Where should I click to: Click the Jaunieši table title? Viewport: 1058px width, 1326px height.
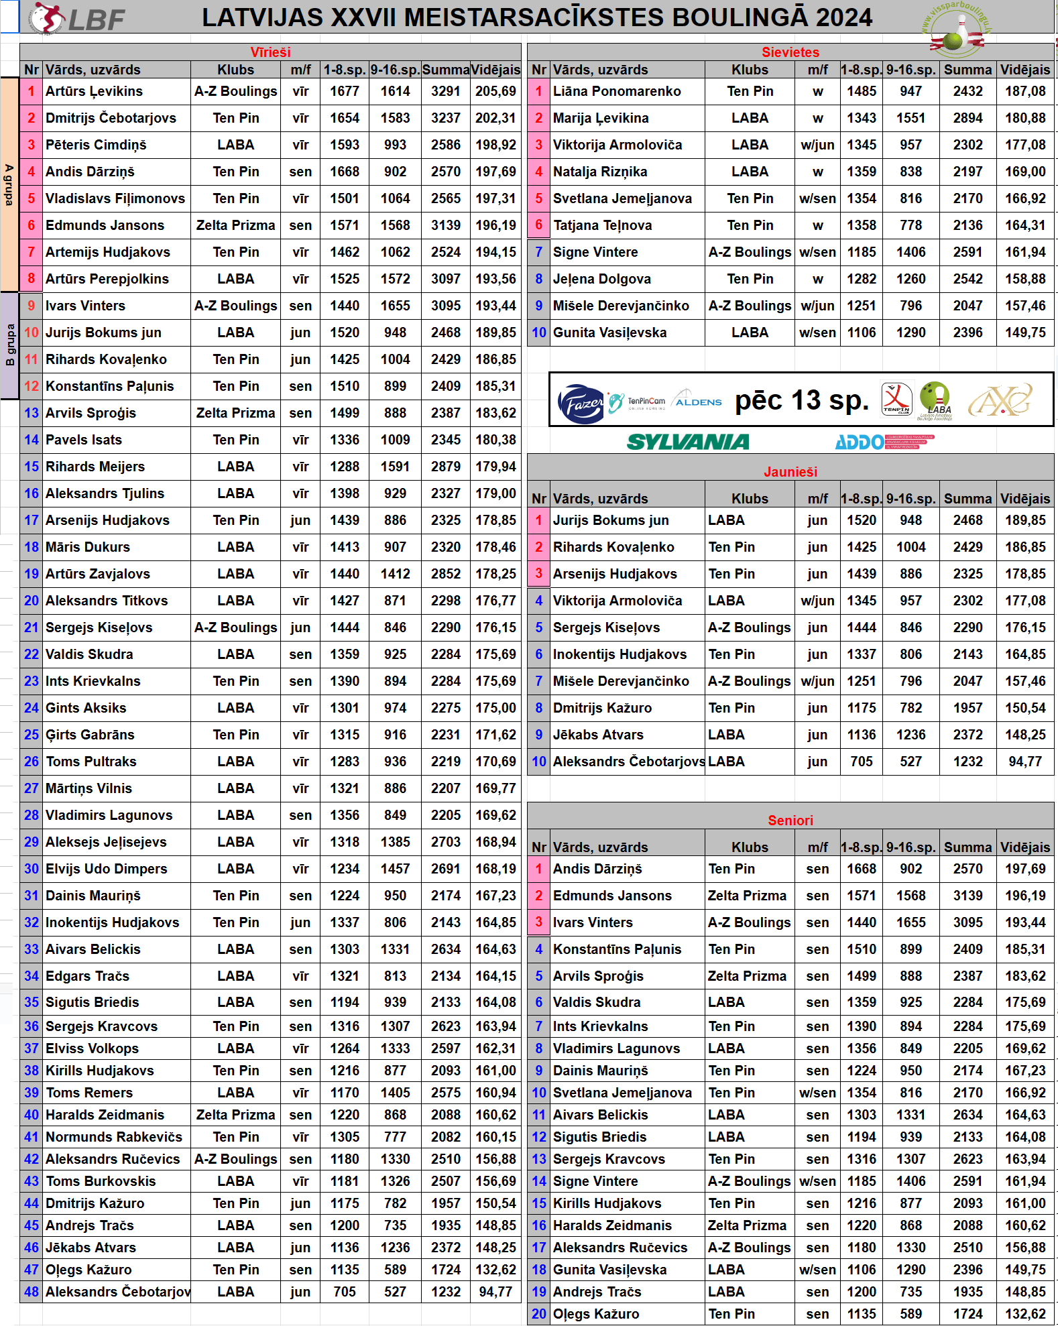pos(790,472)
